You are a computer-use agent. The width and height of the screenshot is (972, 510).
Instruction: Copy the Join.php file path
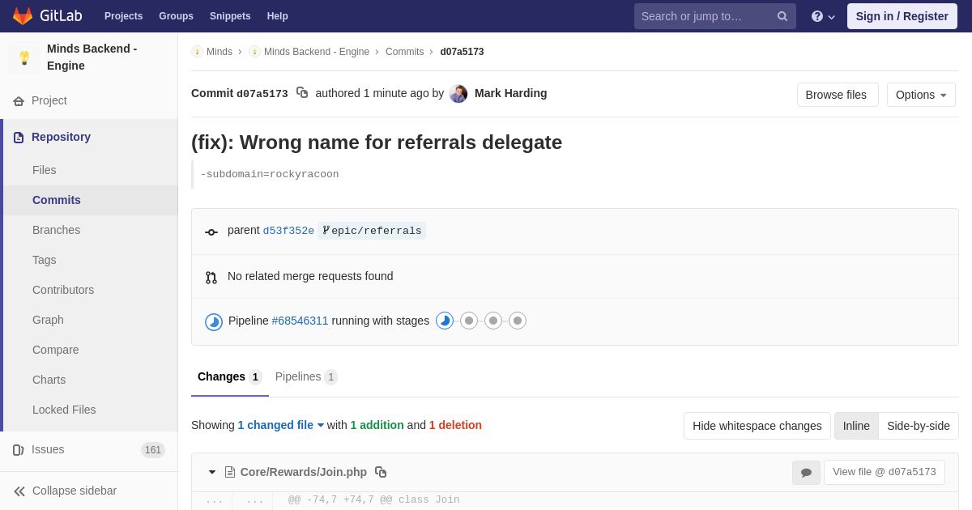381,472
